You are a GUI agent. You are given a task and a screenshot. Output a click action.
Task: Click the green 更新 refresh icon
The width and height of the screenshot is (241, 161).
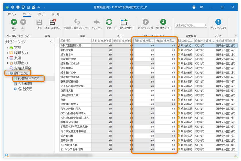109,22
